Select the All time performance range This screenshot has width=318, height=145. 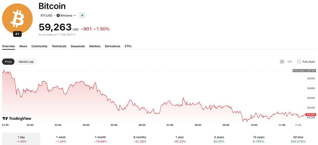pos(298,139)
